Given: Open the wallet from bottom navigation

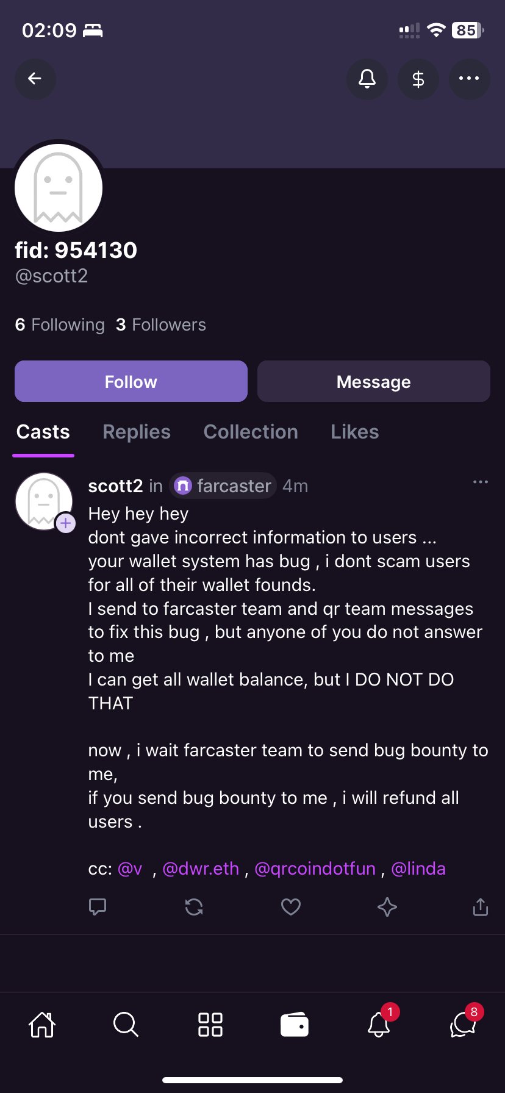Looking at the screenshot, I should pyautogui.click(x=295, y=1025).
